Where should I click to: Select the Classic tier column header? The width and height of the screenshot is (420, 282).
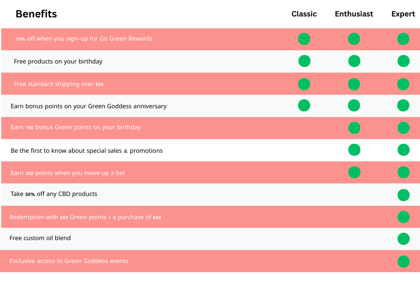304,14
